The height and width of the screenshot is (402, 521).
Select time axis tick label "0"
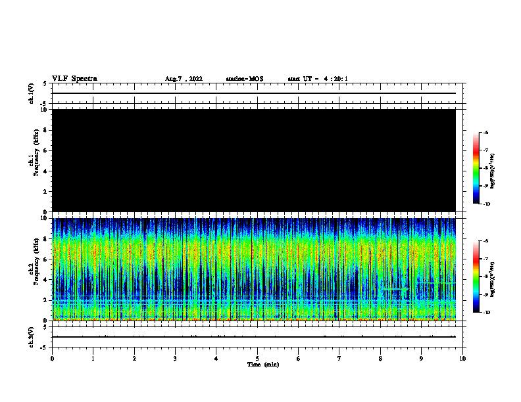click(x=52, y=359)
